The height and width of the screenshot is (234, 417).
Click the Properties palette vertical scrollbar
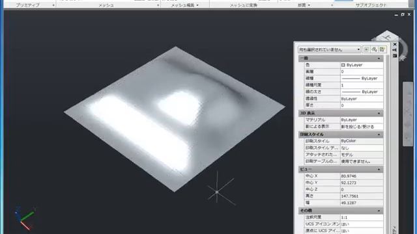click(x=387, y=144)
